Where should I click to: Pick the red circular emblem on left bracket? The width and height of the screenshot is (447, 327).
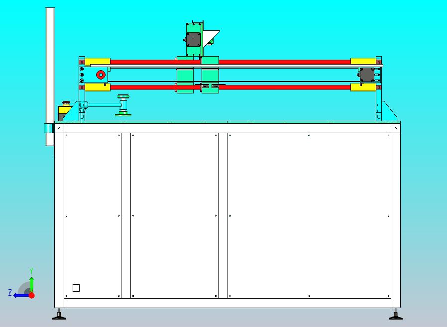click(101, 75)
